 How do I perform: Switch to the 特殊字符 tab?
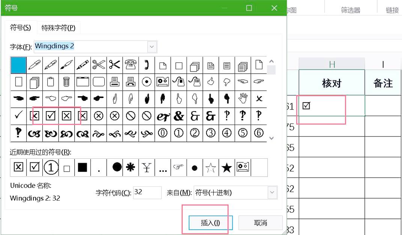[x=59, y=28]
